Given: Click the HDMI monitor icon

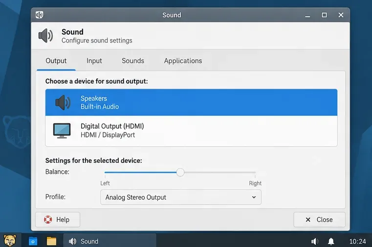Looking at the screenshot, I should click(x=62, y=131).
